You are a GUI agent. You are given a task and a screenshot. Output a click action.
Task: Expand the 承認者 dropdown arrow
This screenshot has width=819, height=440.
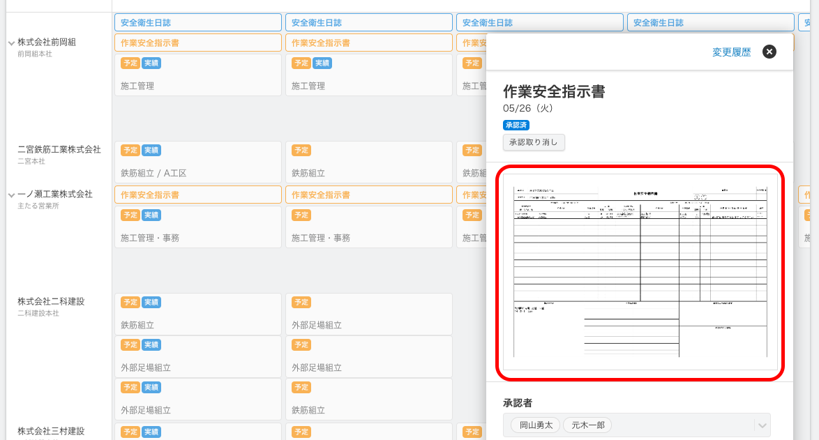(x=762, y=425)
